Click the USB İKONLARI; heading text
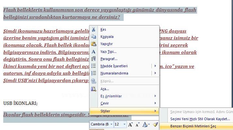 coord(21,103)
